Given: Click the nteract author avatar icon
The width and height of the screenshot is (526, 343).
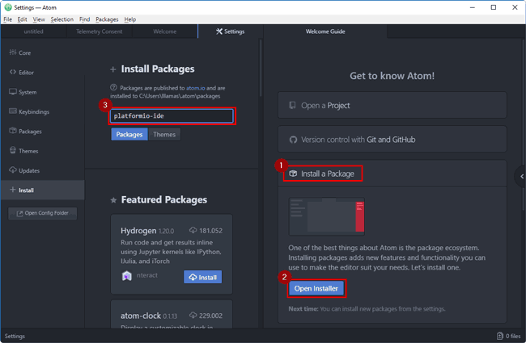Looking at the screenshot, I should (x=126, y=276).
